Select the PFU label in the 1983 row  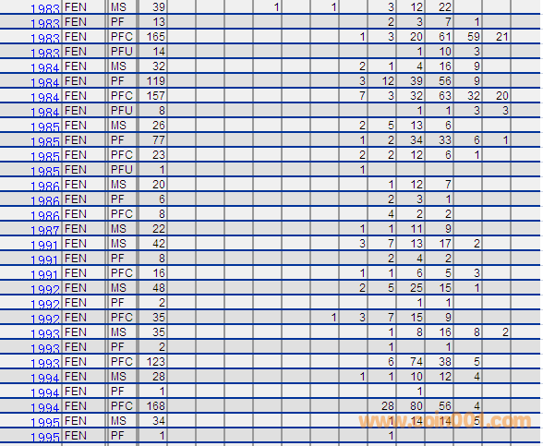122,52
